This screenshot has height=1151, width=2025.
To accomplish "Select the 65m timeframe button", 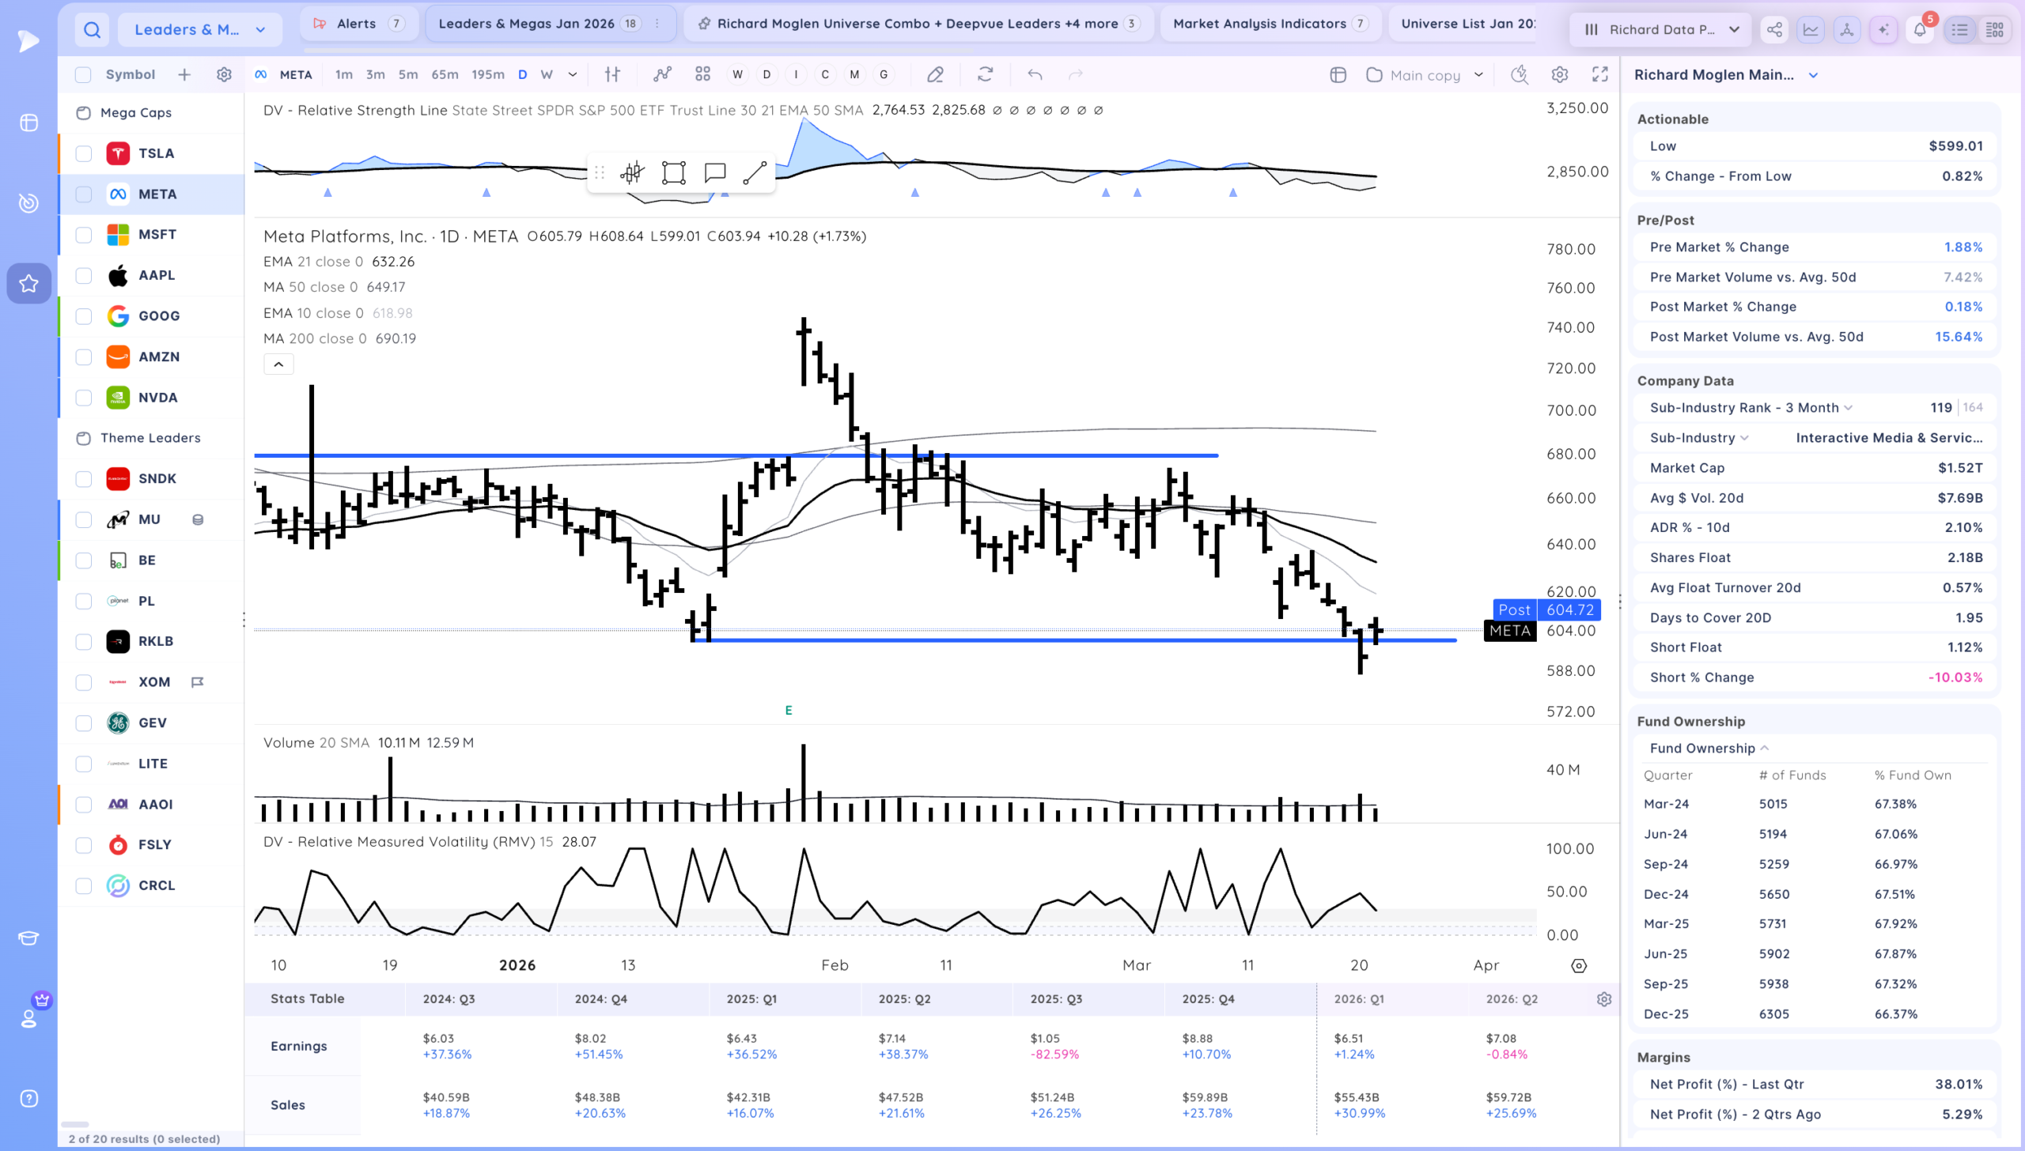I will pyautogui.click(x=445, y=74).
